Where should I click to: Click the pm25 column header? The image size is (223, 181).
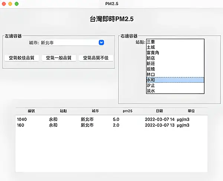[127, 111]
